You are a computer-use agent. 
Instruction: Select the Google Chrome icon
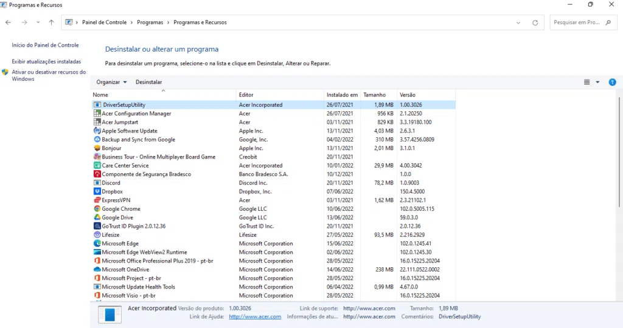pyautogui.click(x=97, y=209)
